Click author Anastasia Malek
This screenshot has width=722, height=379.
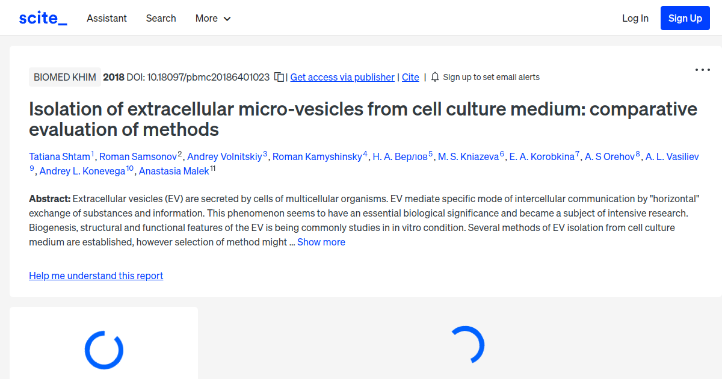174,171
